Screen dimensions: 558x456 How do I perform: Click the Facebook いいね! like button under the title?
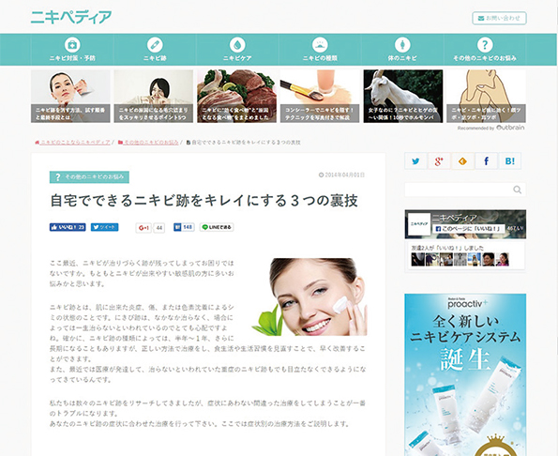[x=68, y=227]
